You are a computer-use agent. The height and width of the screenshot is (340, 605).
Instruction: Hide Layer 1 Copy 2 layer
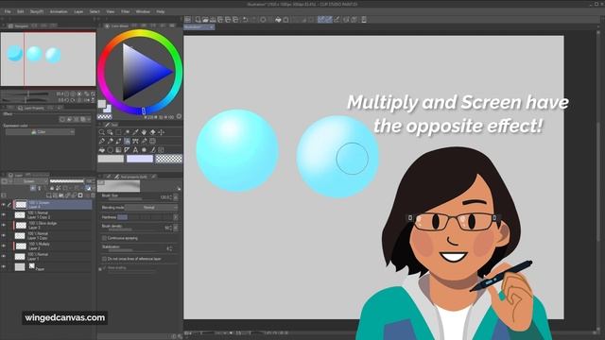4,214
